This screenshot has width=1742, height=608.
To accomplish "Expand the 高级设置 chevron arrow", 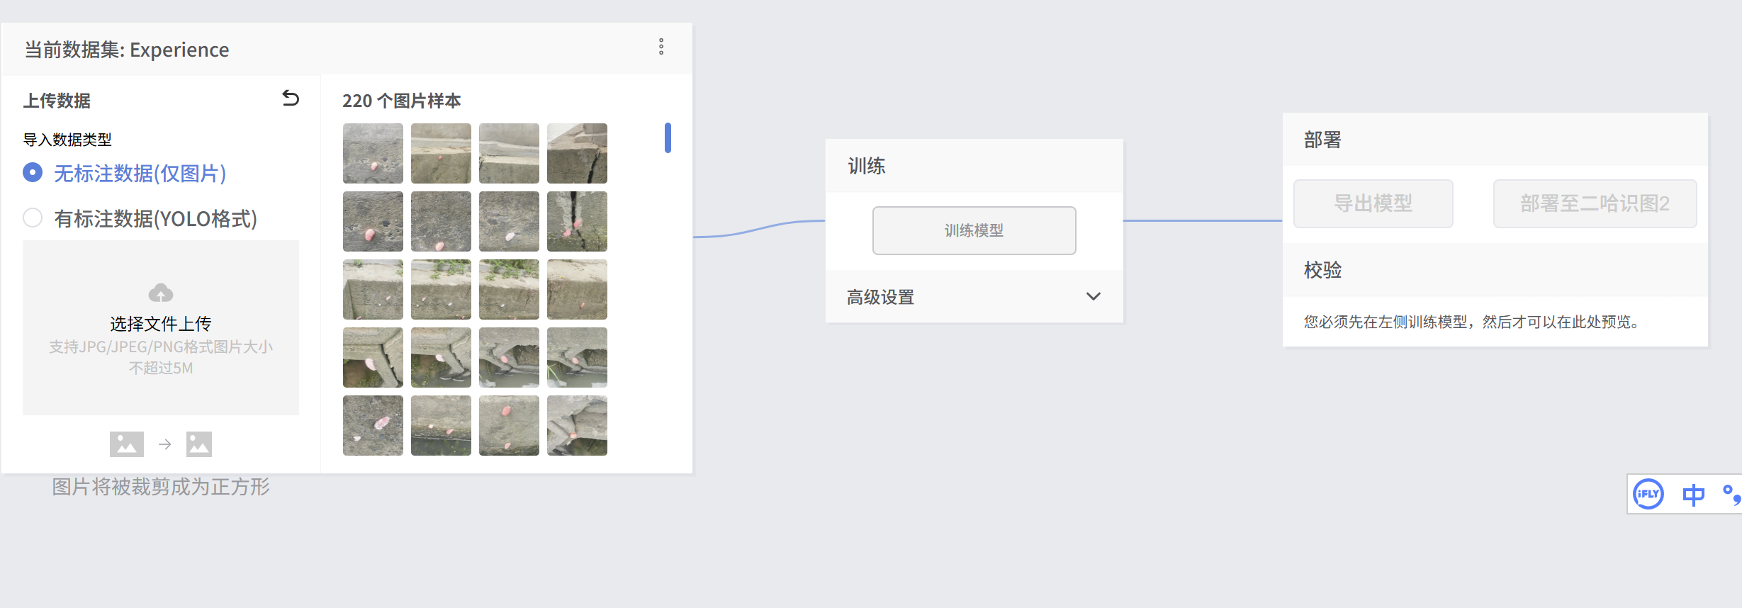I will [x=1093, y=296].
